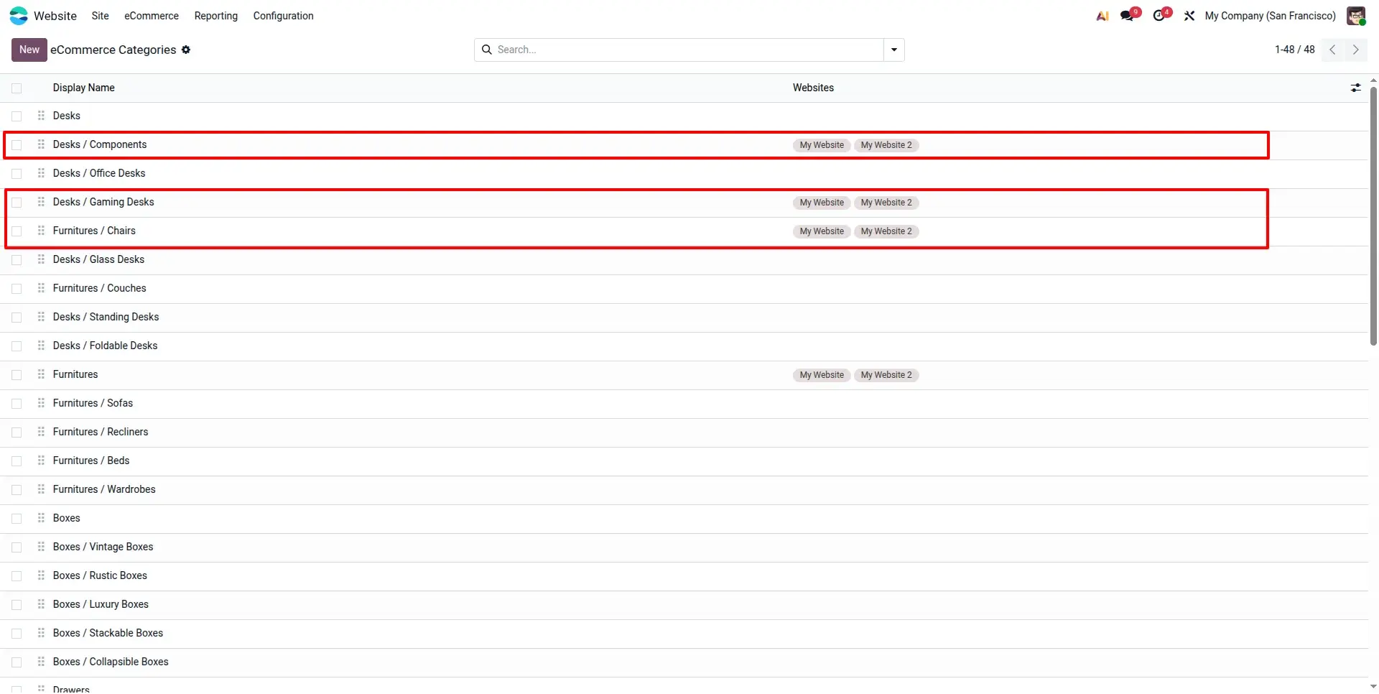1379x694 pixels.
Task: Check the Furnitures / Chairs checkbox
Action: pos(17,231)
